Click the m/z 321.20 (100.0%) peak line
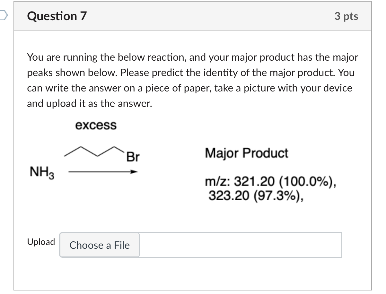 point(271,183)
